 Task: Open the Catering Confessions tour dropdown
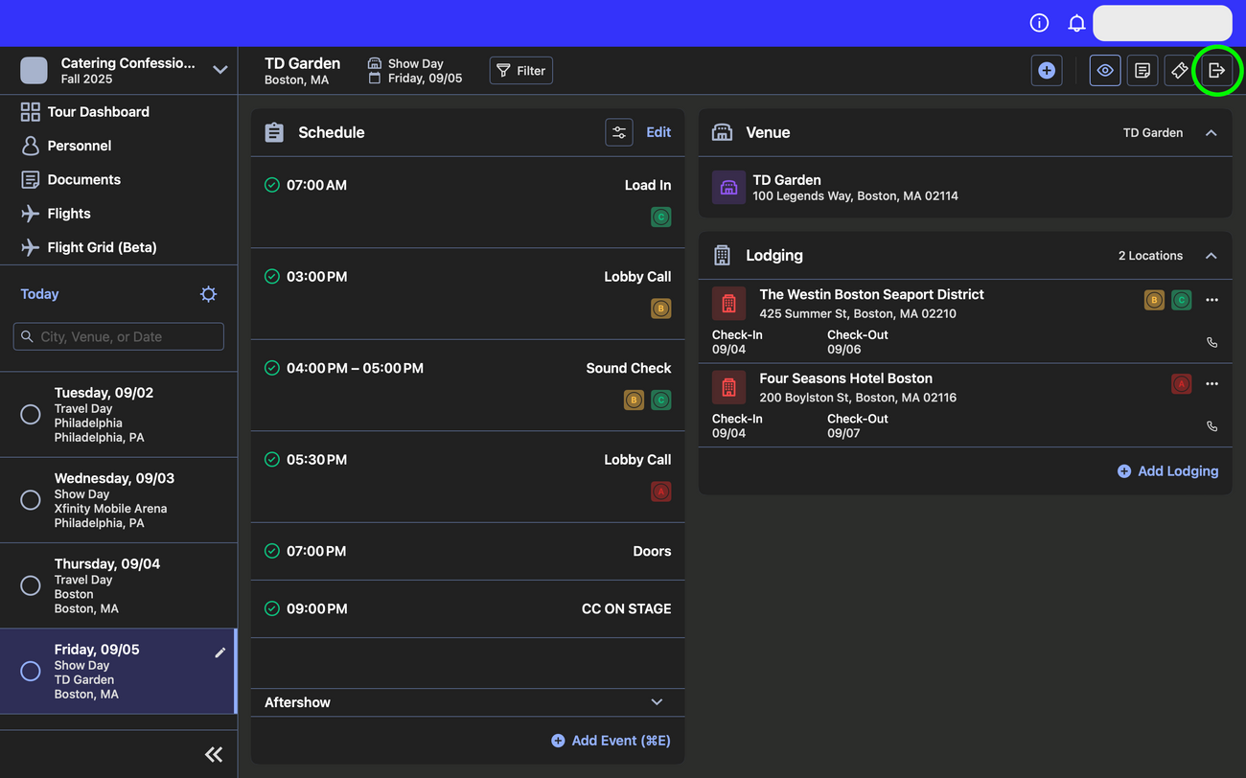(219, 70)
